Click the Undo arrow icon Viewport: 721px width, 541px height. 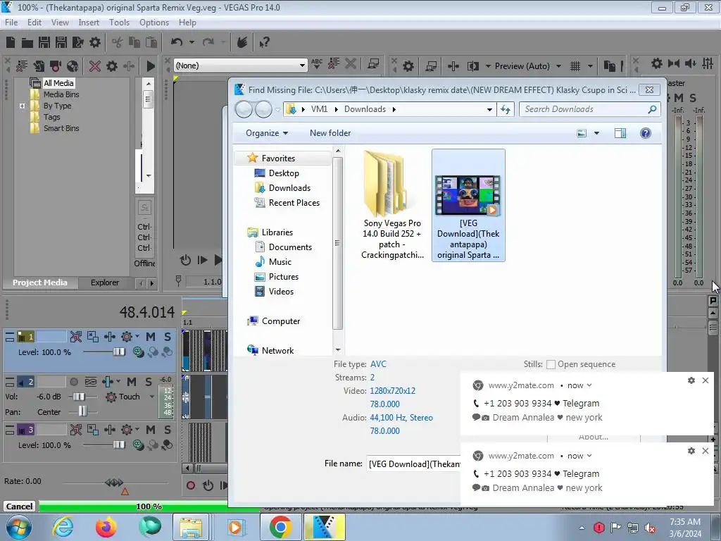coord(177,42)
